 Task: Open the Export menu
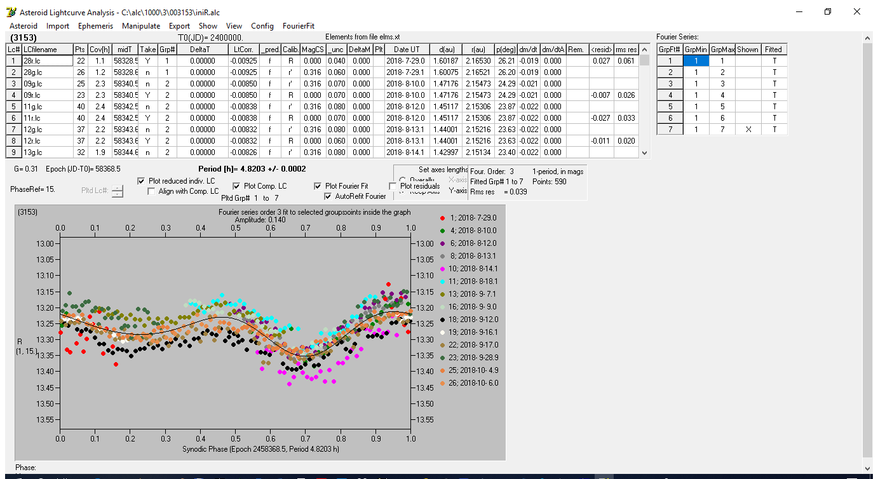(180, 26)
